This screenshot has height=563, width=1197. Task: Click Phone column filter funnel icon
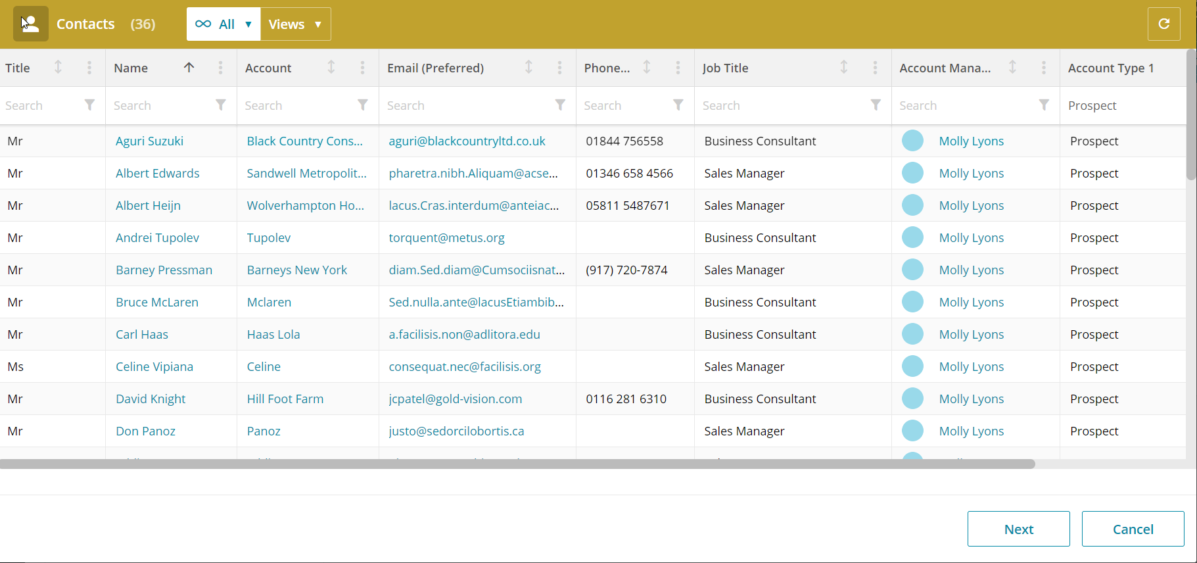[678, 105]
